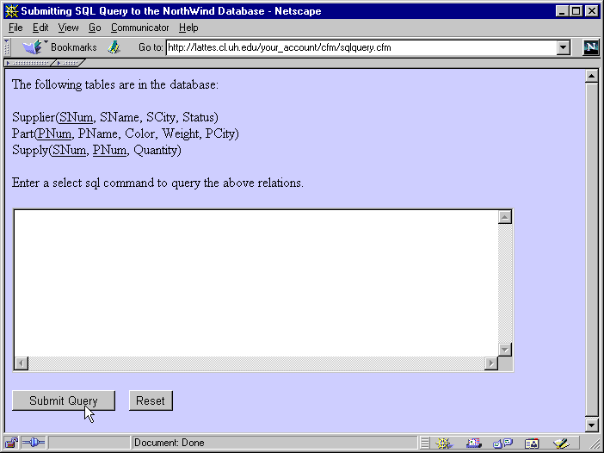Open the Help menu
The width and height of the screenshot is (604, 453).
[x=188, y=28]
